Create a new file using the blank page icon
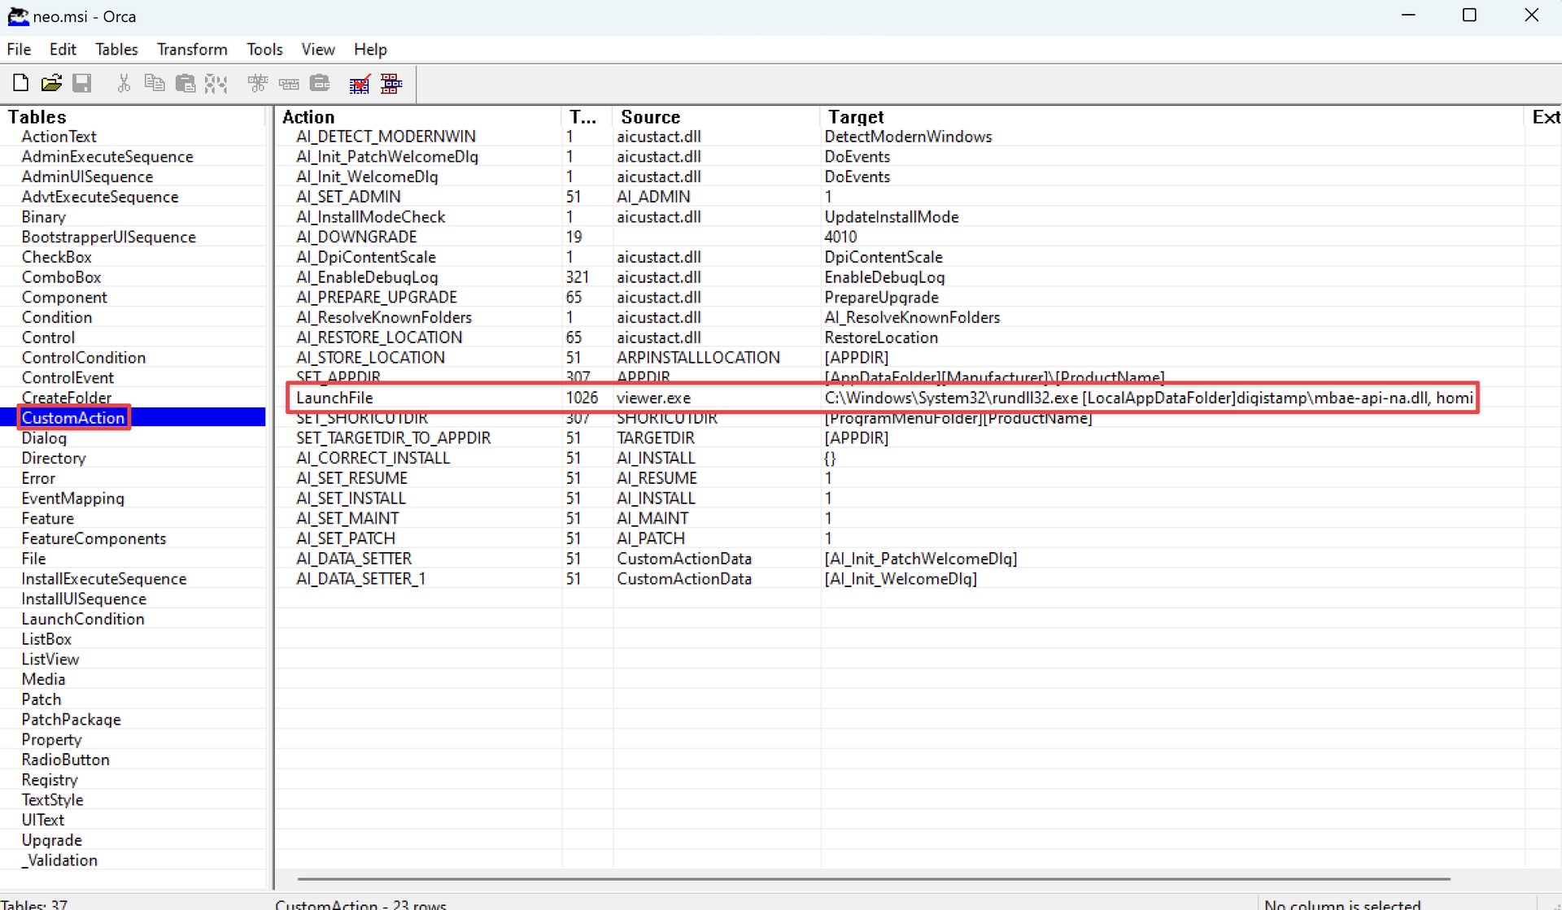This screenshot has width=1562, height=910. [x=20, y=82]
